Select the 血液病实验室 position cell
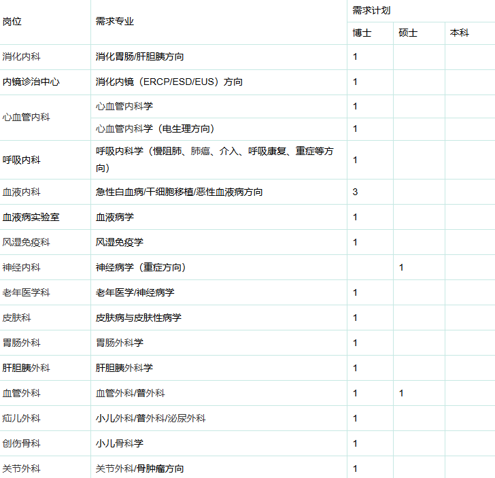 [31, 218]
